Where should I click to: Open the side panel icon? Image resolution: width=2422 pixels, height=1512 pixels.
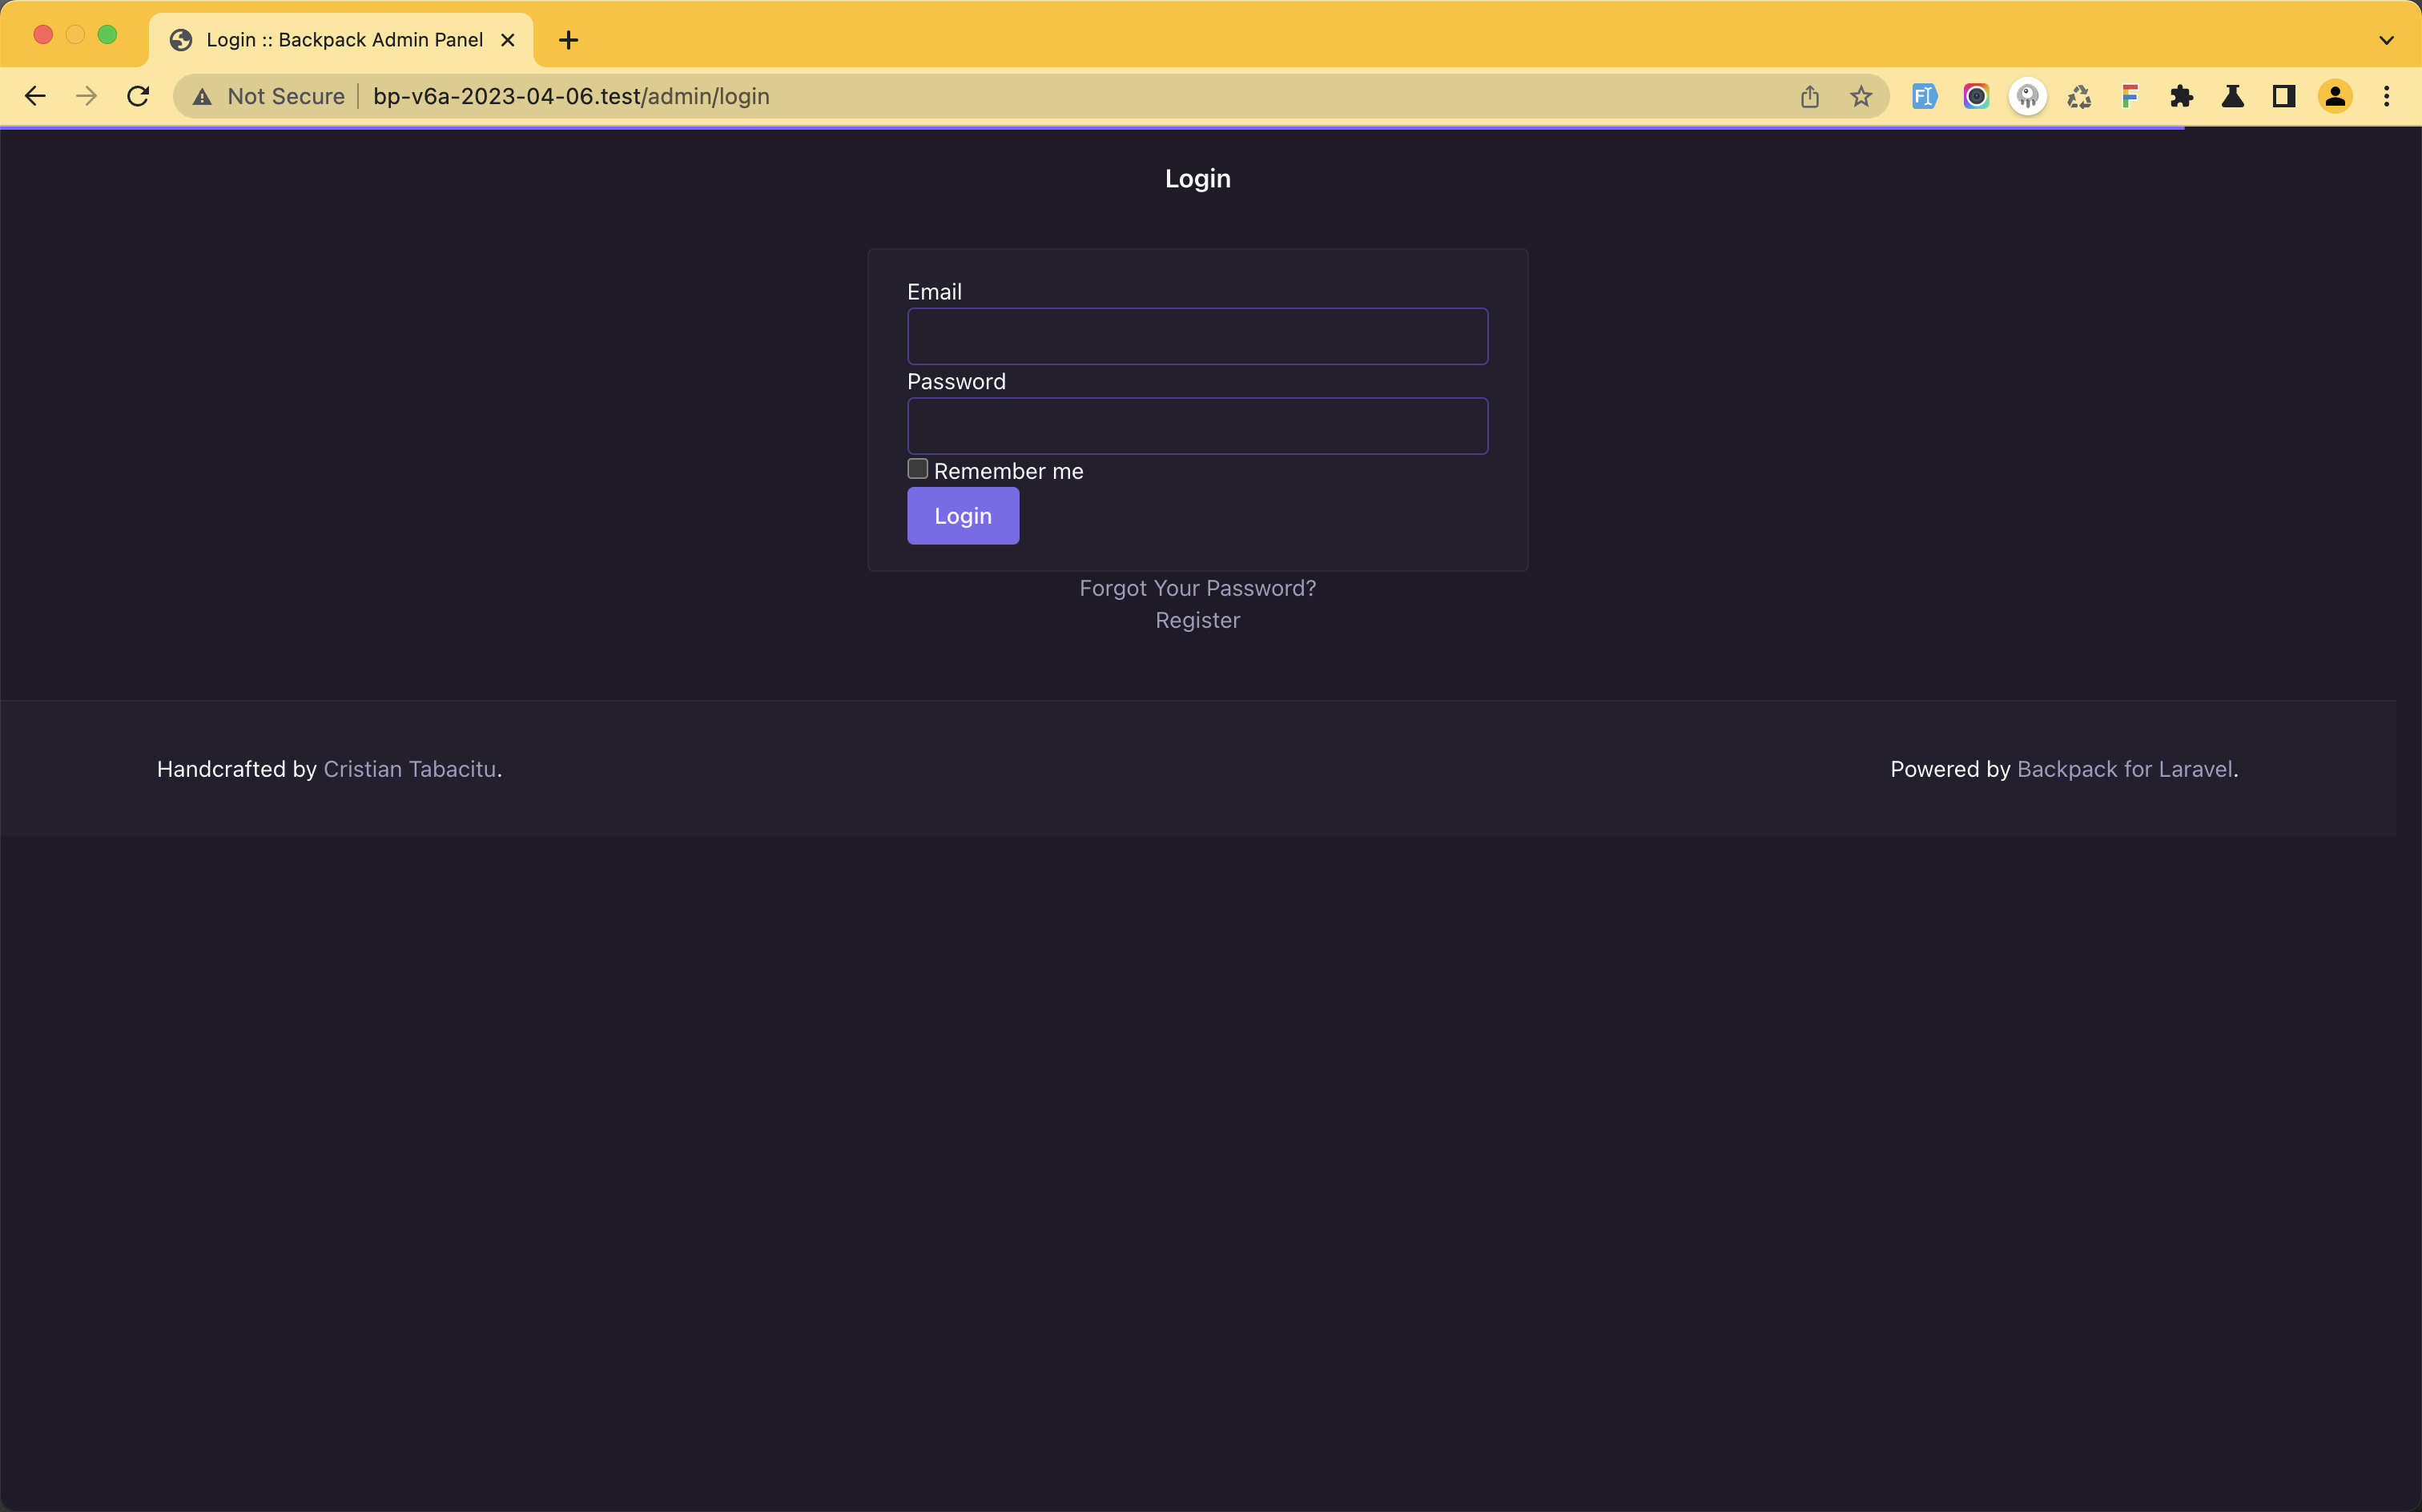[x=2284, y=96]
